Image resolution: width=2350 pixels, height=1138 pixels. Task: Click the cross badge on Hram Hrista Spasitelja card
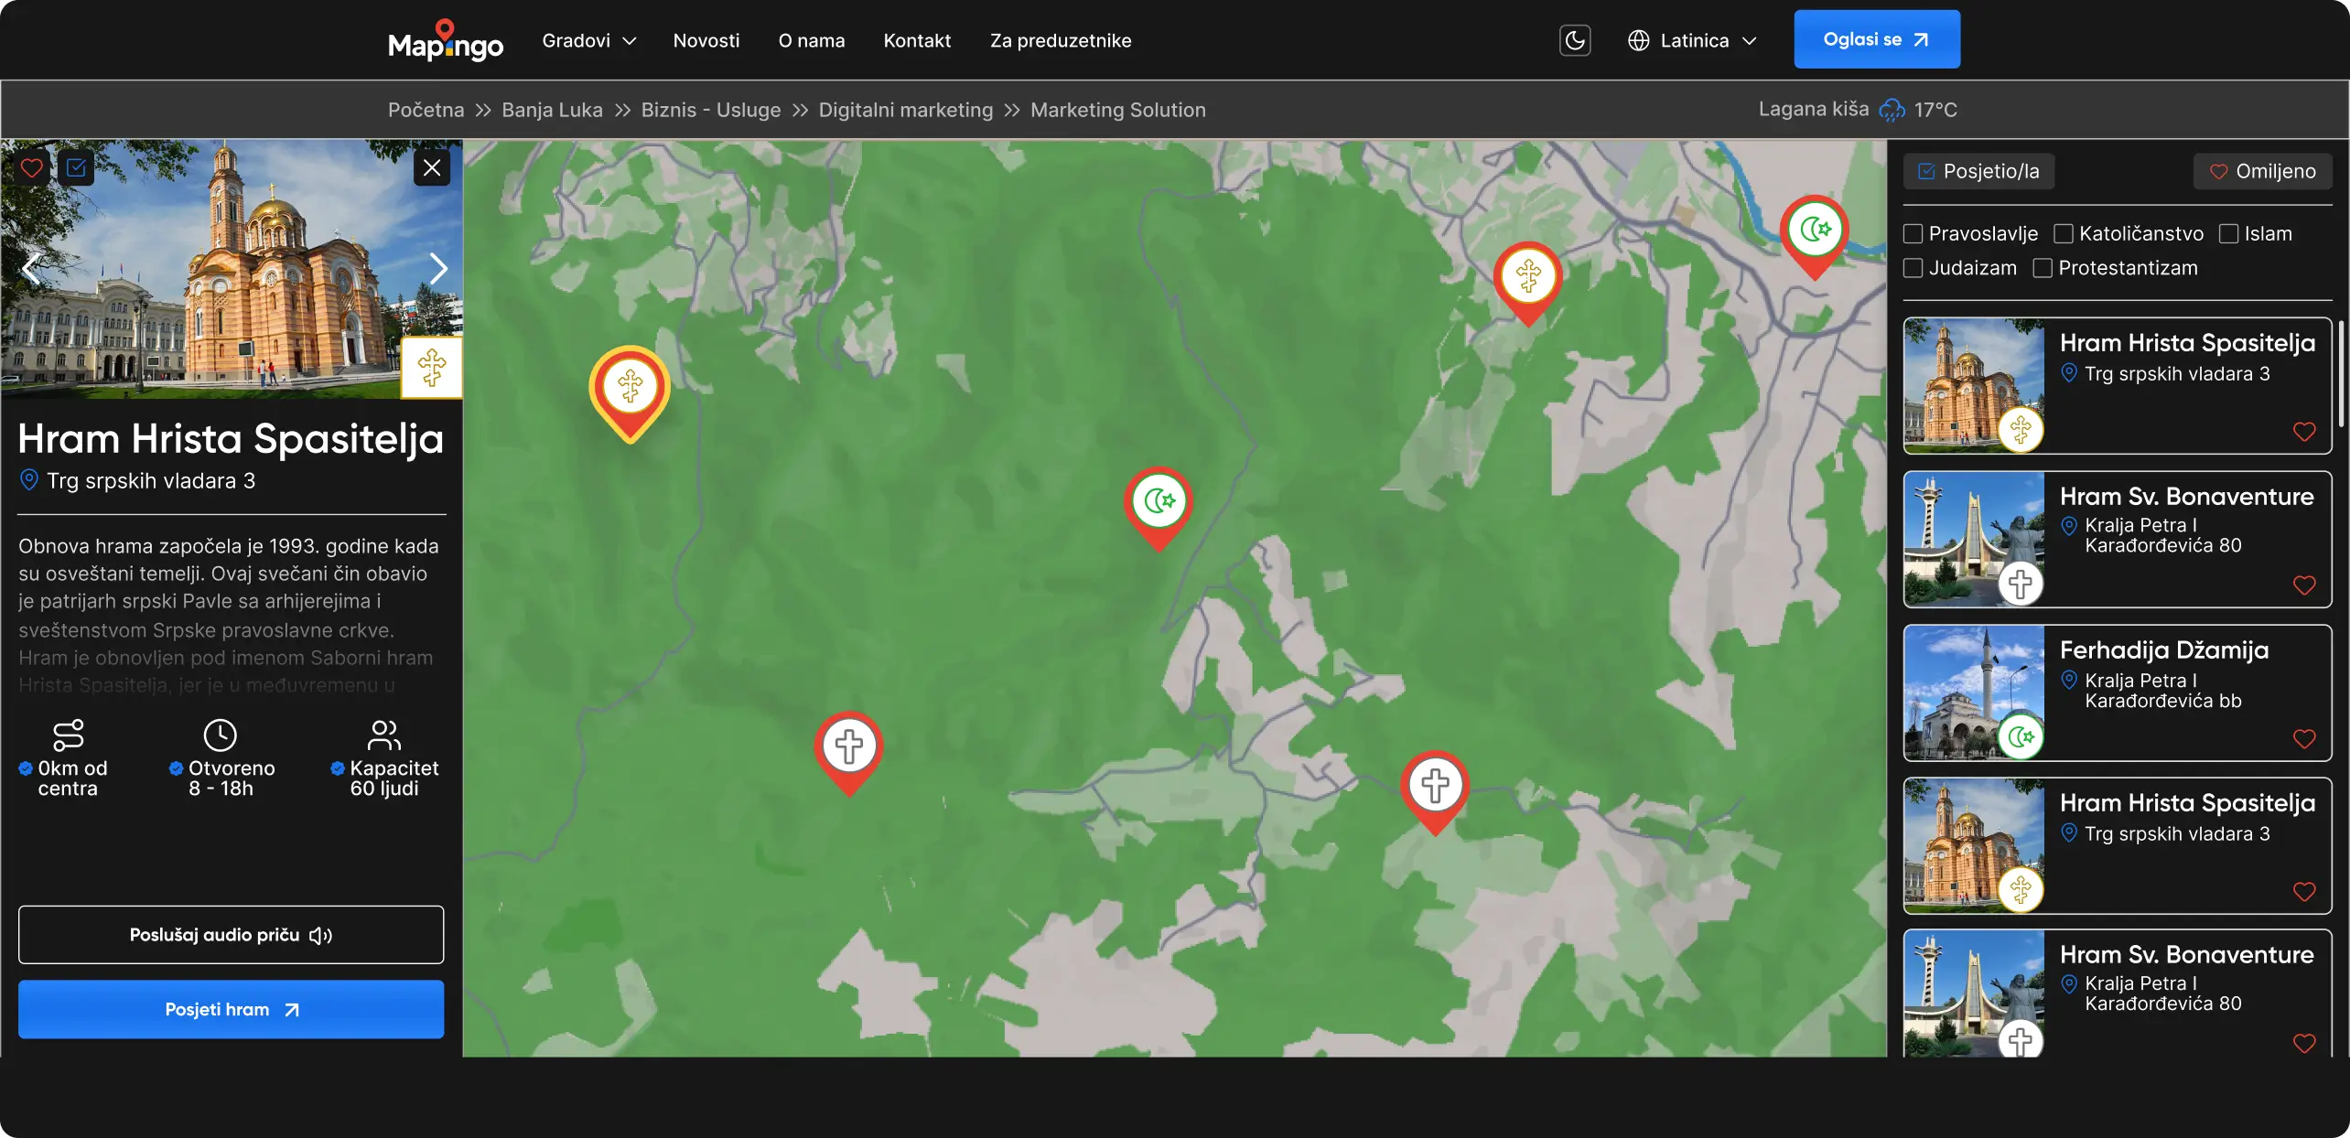2021,429
